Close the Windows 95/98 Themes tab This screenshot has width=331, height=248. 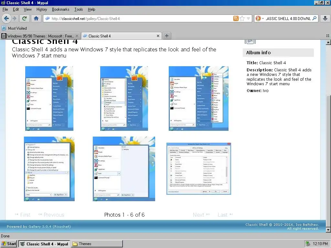[77, 36]
